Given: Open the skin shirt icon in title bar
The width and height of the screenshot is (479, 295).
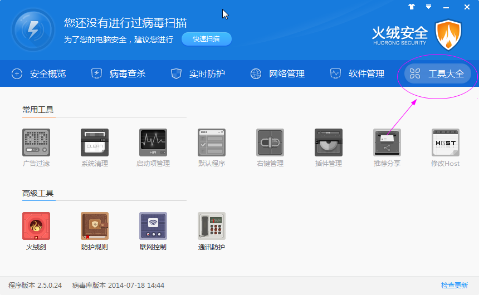Looking at the screenshot, I should [x=412, y=7].
